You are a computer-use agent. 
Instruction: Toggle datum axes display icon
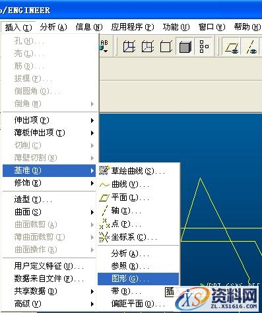[251, 46]
